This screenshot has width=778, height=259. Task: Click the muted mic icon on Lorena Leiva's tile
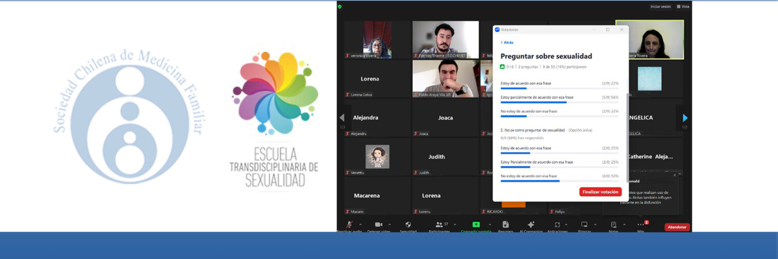click(x=348, y=95)
